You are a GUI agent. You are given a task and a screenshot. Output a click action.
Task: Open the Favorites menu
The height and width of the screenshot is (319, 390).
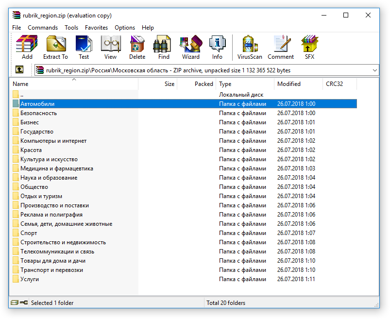tap(96, 28)
